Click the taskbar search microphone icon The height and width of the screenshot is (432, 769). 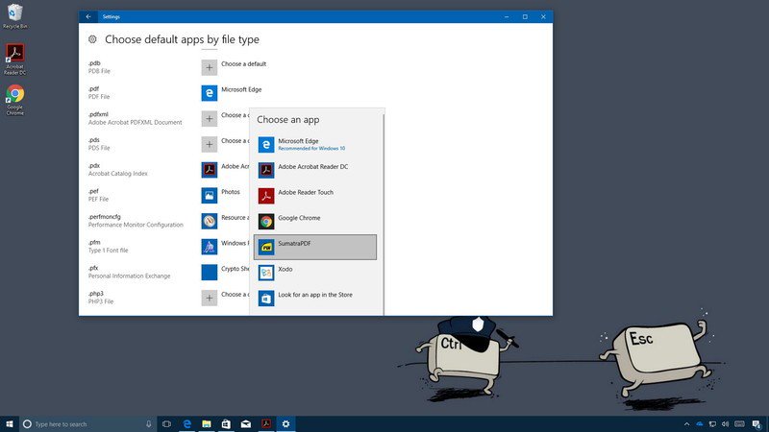[x=149, y=424]
